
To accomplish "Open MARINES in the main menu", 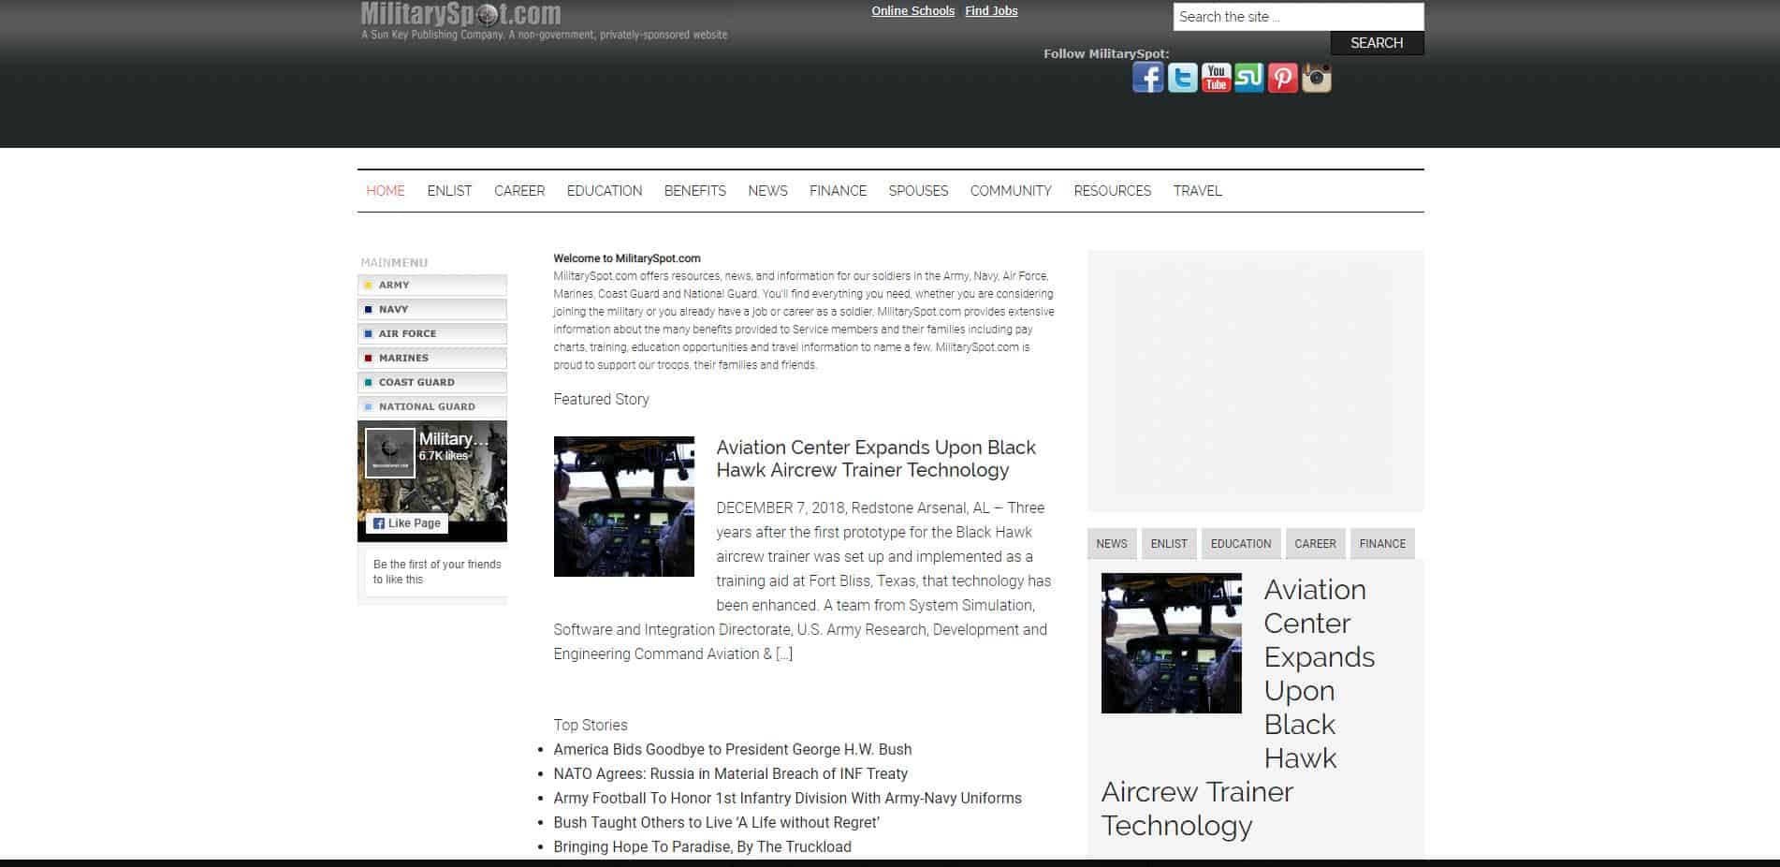I will pyautogui.click(x=432, y=358).
